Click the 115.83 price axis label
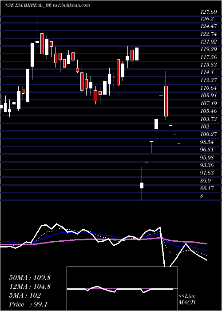This screenshot has height=311, width=222. [x=209, y=65]
